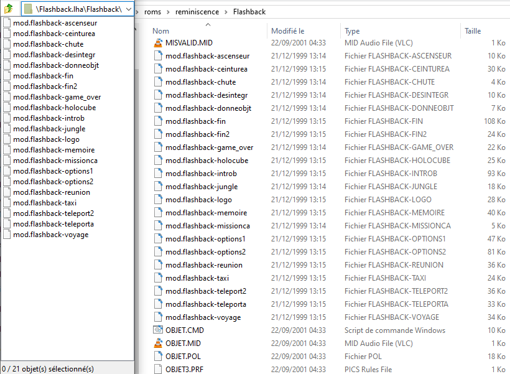Viewport: 510px width, 374px height.
Task: Click VLC cone icon of OBJET.MID
Action: click(158, 343)
